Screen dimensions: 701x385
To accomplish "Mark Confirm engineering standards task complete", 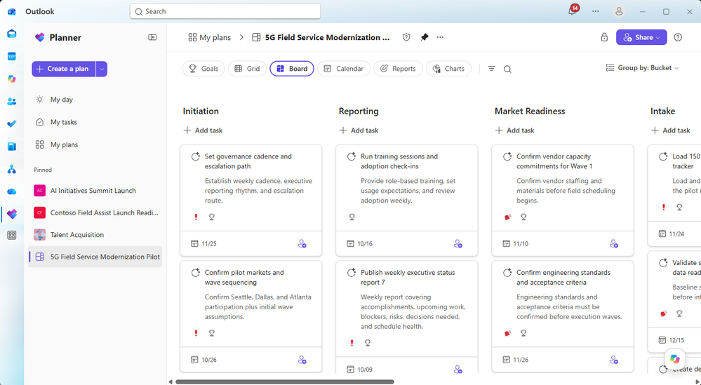I will [507, 273].
